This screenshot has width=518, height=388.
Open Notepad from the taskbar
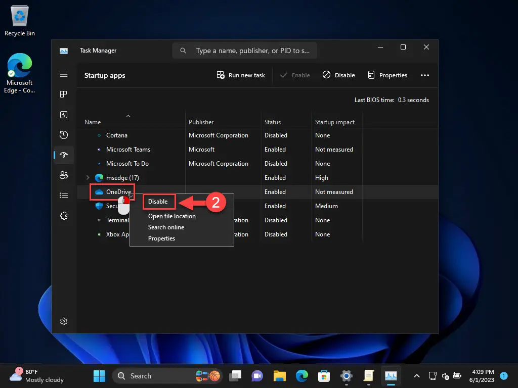tap(369, 376)
